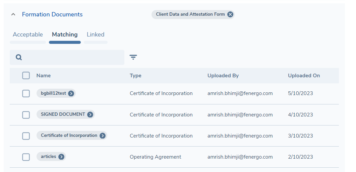Image resolution: width=356 pixels, height=172 pixels.
Task: Tick the Certificate of Incorporation row checkbox
Action: click(x=26, y=136)
